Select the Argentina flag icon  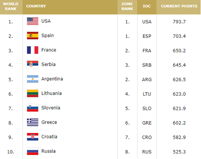pyautogui.click(x=33, y=79)
